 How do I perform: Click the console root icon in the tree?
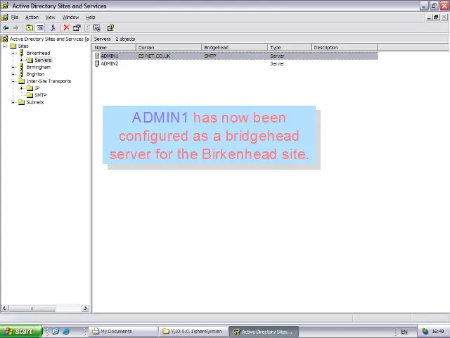coord(5,39)
